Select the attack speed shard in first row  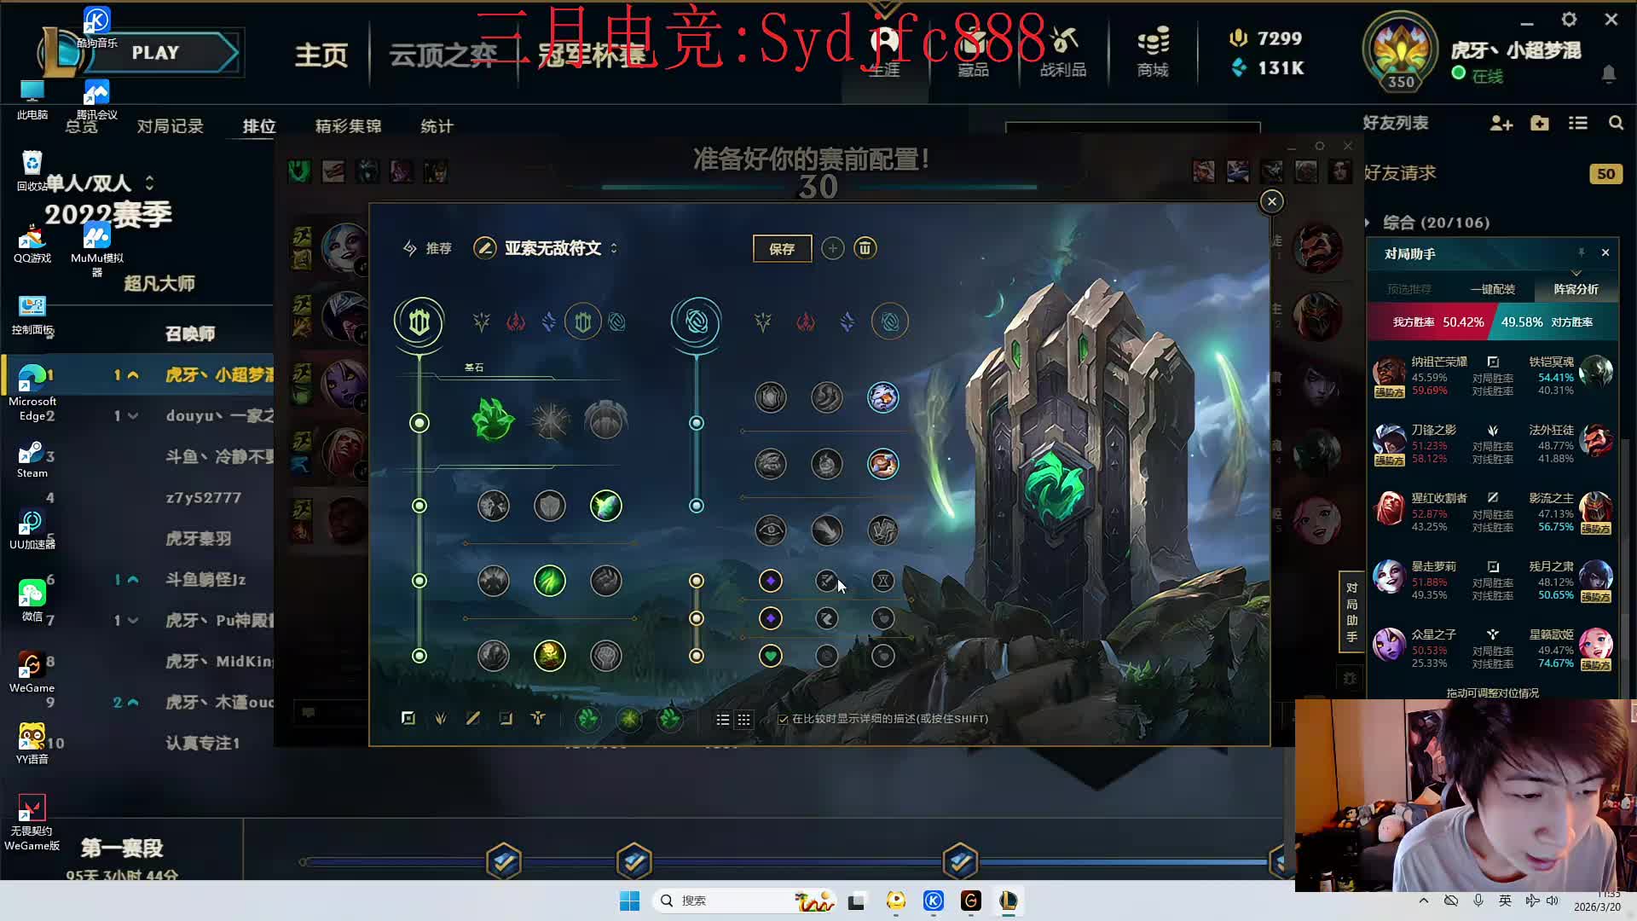click(826, 581)
